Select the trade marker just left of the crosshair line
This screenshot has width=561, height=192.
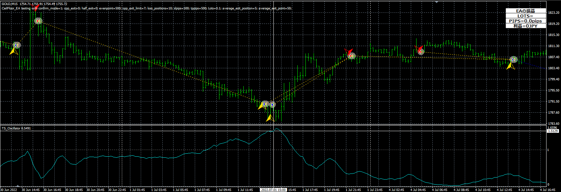click(x=265, y=104)
